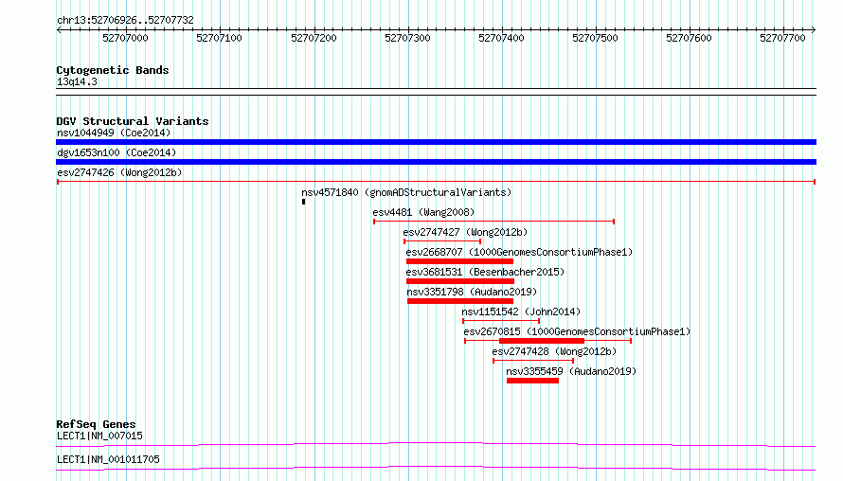Open variant label esv2670815 (1000GenomesConsortiumPhase1)
This screenshot has height=481, width=843.
click(x=577, y=331)
